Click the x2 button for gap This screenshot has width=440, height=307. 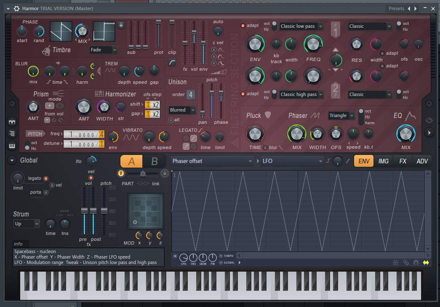[156, 114]
